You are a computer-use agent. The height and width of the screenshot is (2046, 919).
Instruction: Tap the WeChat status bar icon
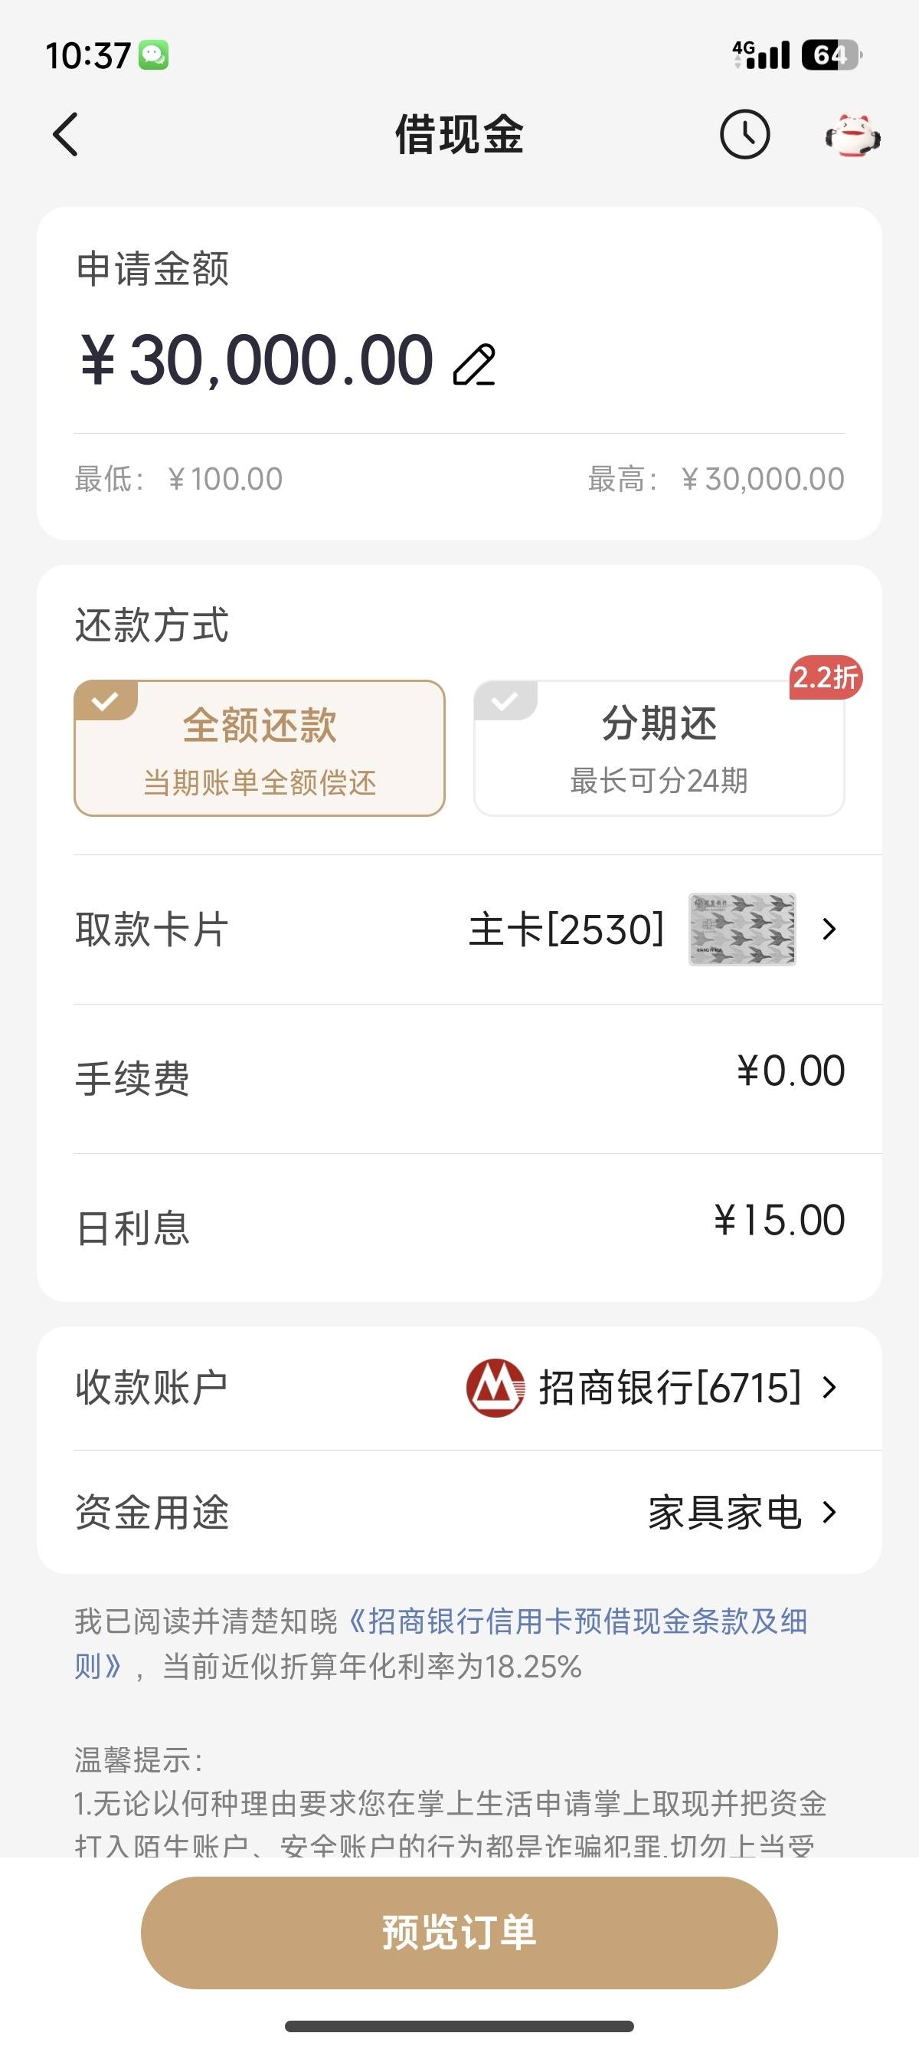click(153, 55)
